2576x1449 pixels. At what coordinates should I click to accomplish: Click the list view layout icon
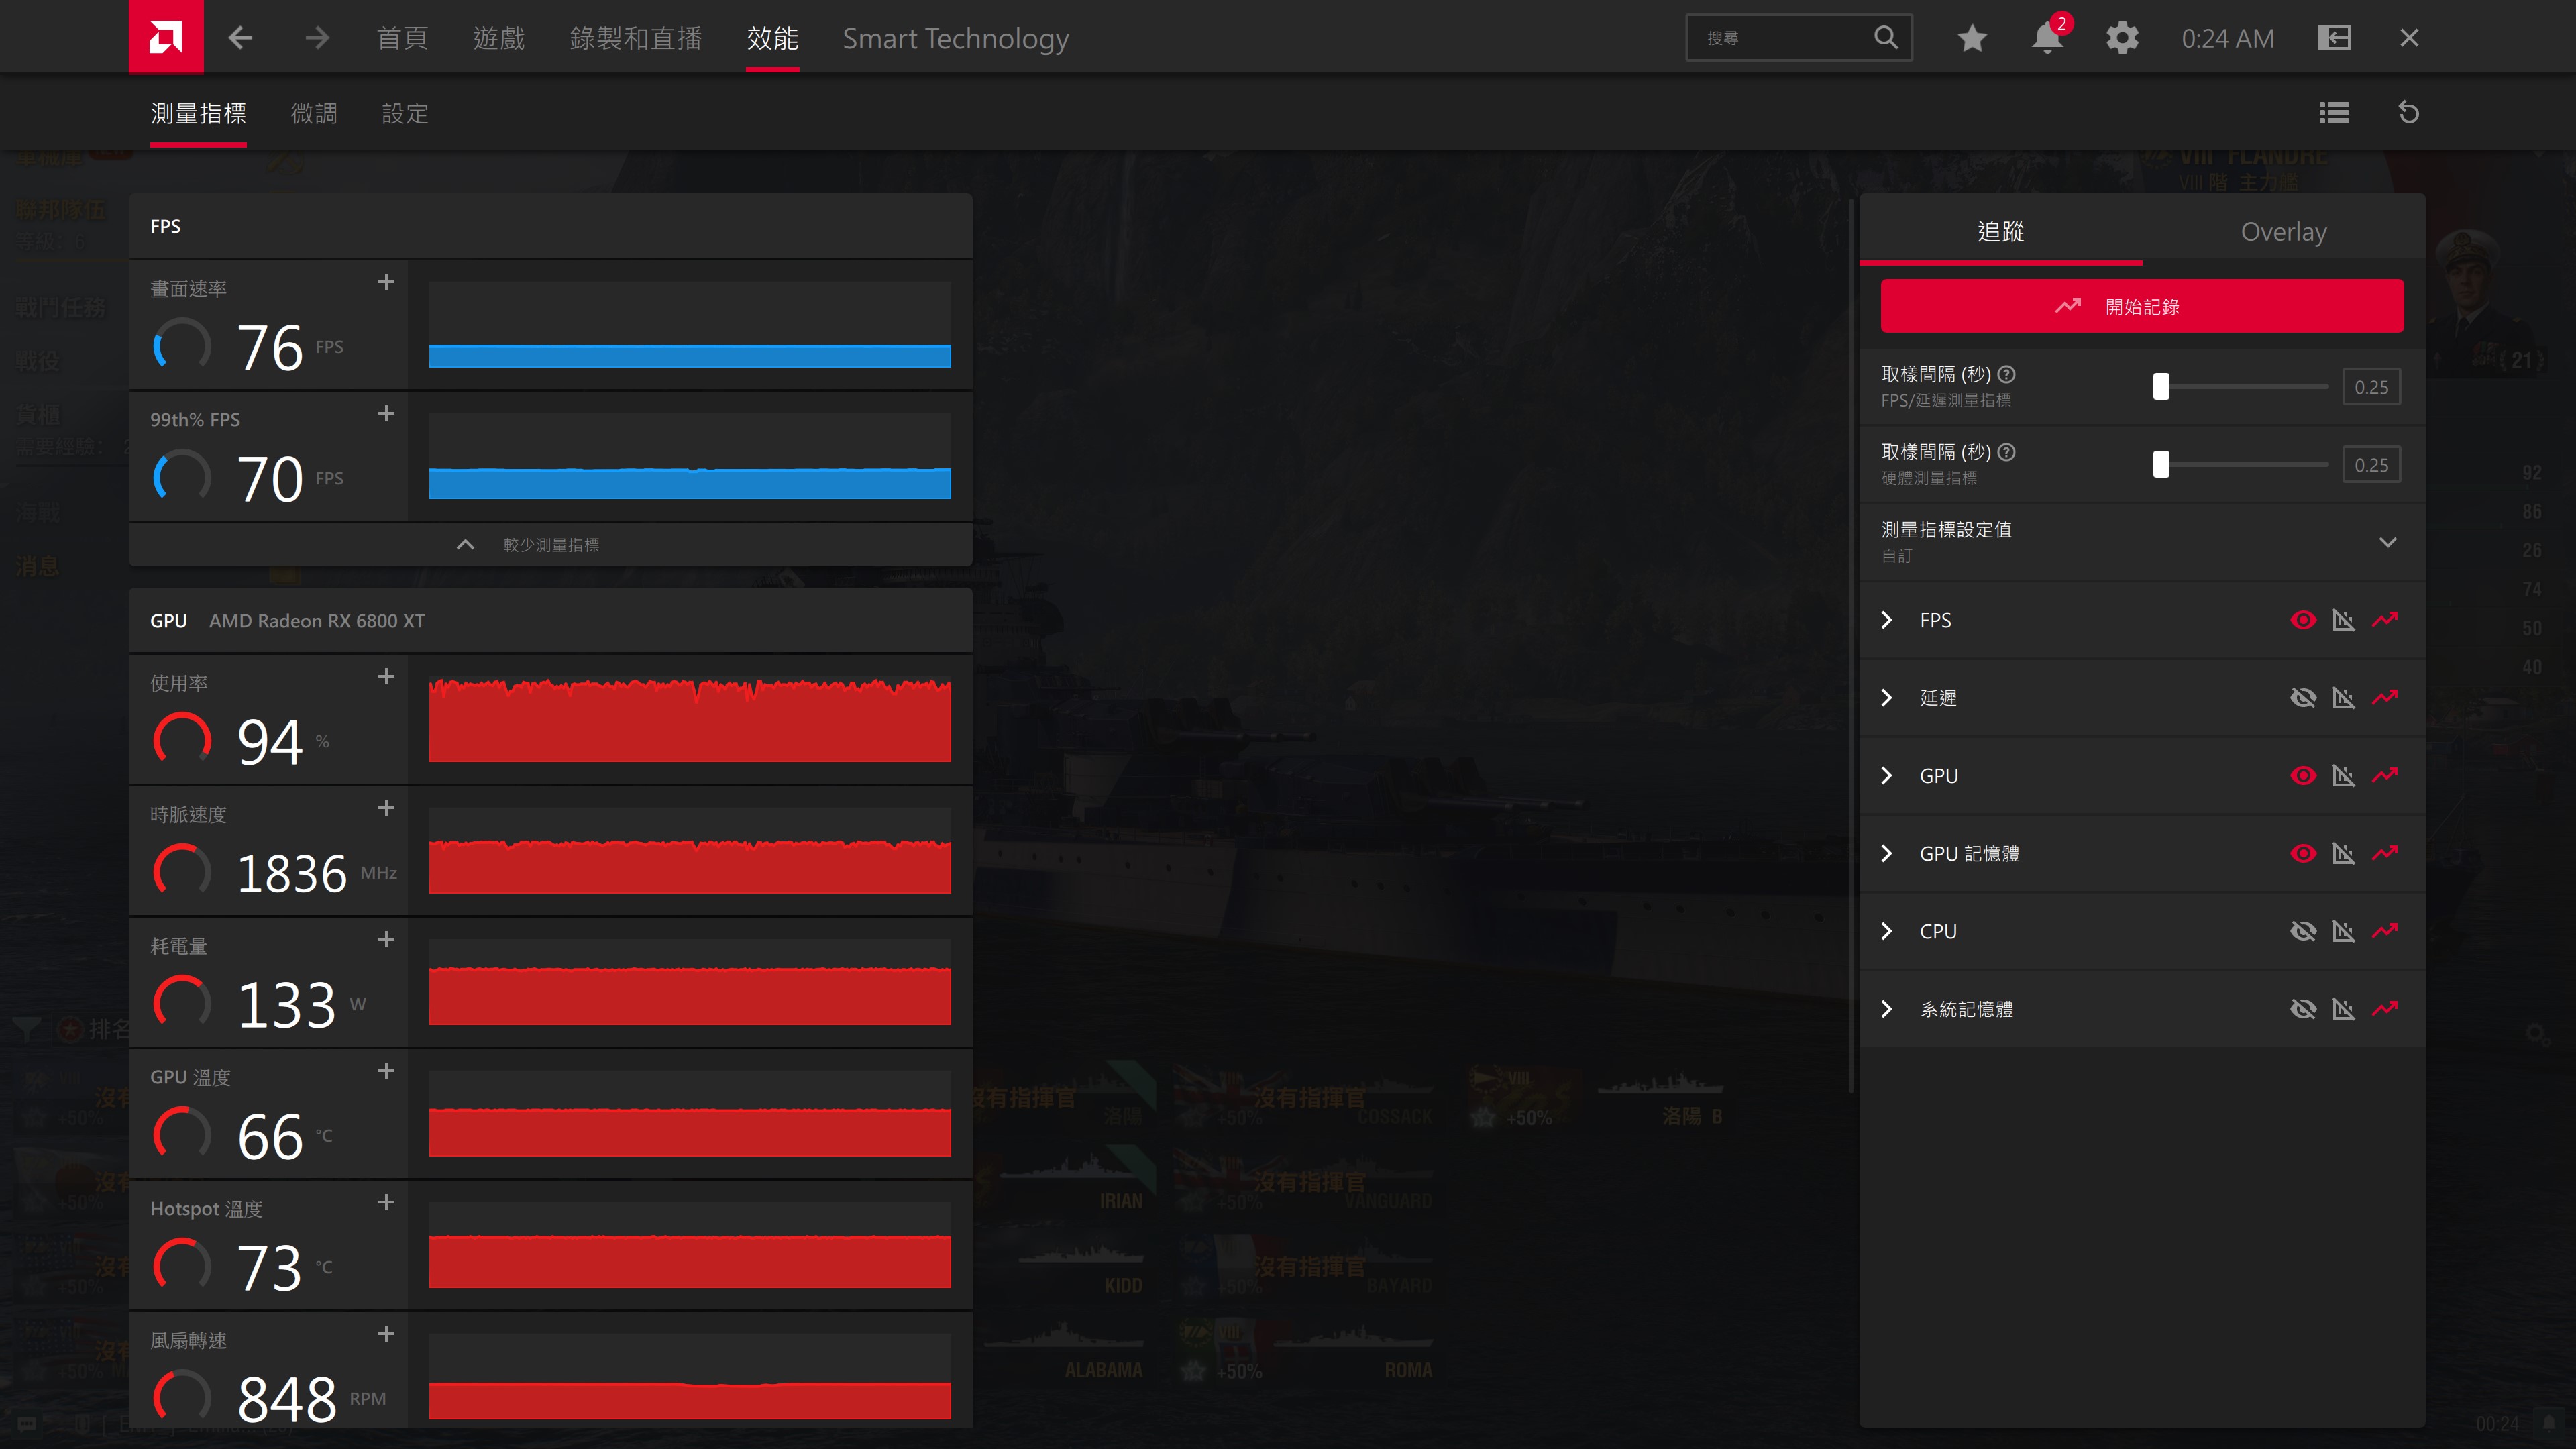tap(2333, 113)
